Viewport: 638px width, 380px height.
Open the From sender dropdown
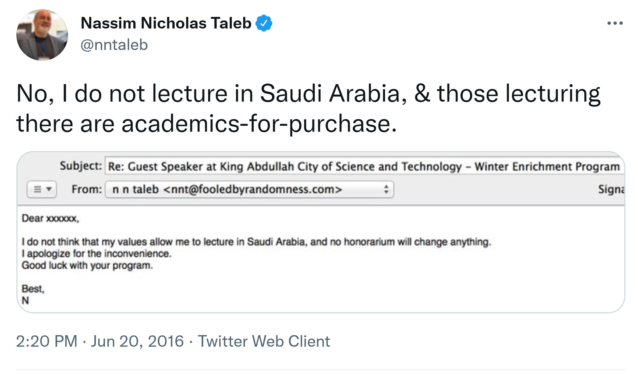click(x=249, y=189)
